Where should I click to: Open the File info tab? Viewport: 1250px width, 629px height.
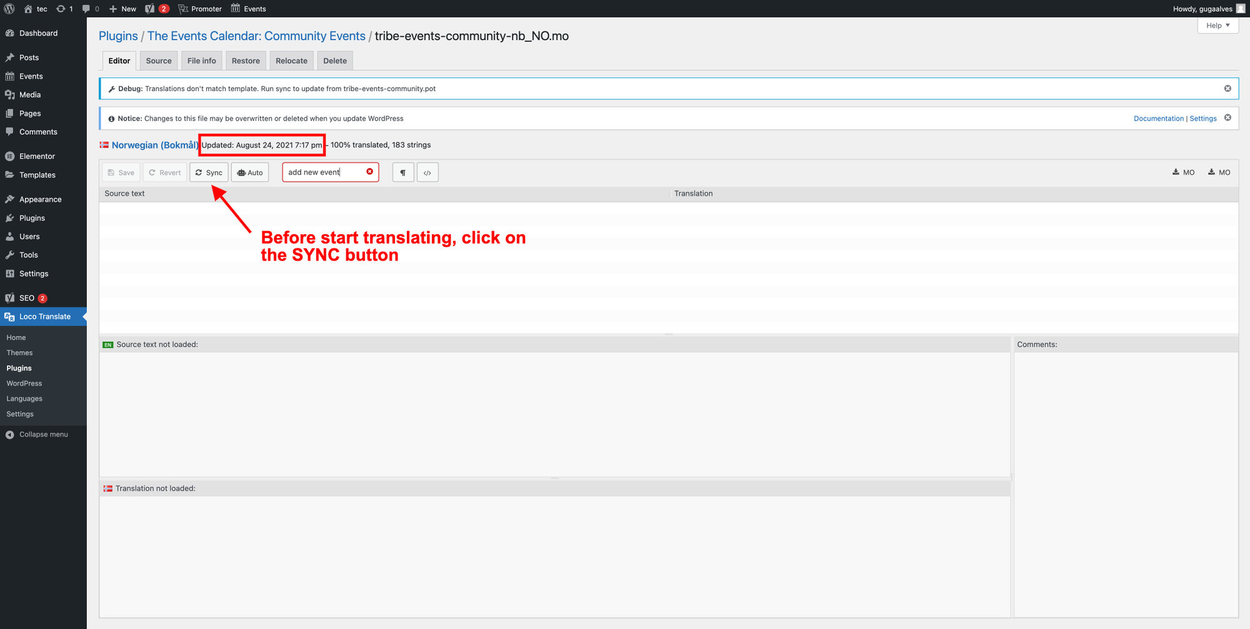[x=201, y=61]
